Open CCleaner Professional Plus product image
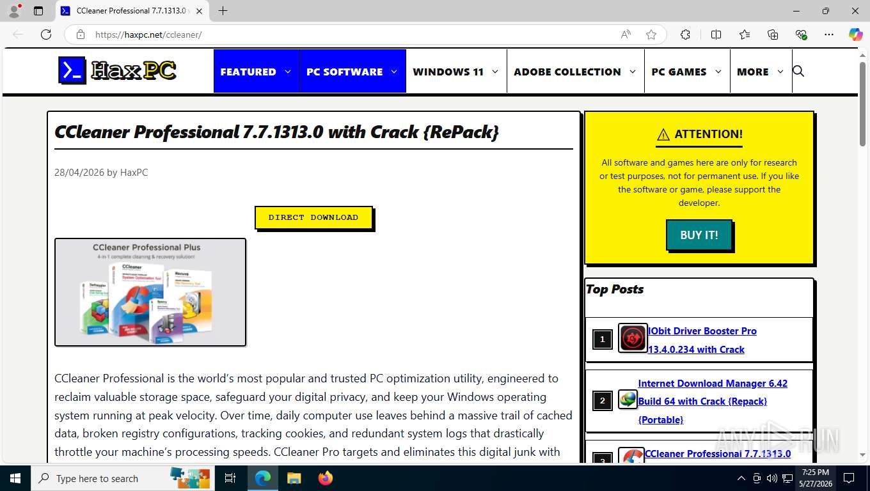This screenshot has width=870, height=491. pyautogui.click(x=150, y=292)
